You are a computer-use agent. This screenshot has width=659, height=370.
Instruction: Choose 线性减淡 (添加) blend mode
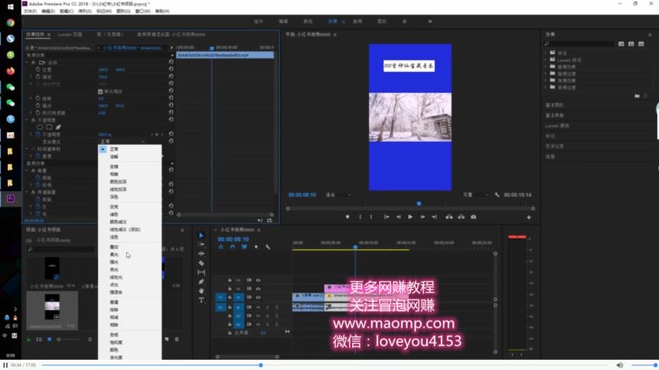125,229
